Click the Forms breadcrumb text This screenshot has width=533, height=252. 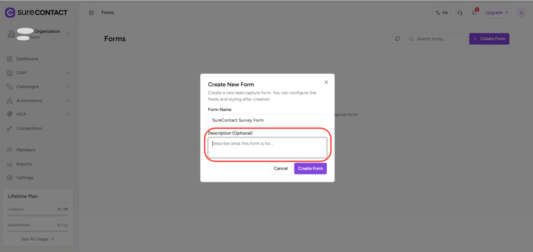tap(108, 13)
